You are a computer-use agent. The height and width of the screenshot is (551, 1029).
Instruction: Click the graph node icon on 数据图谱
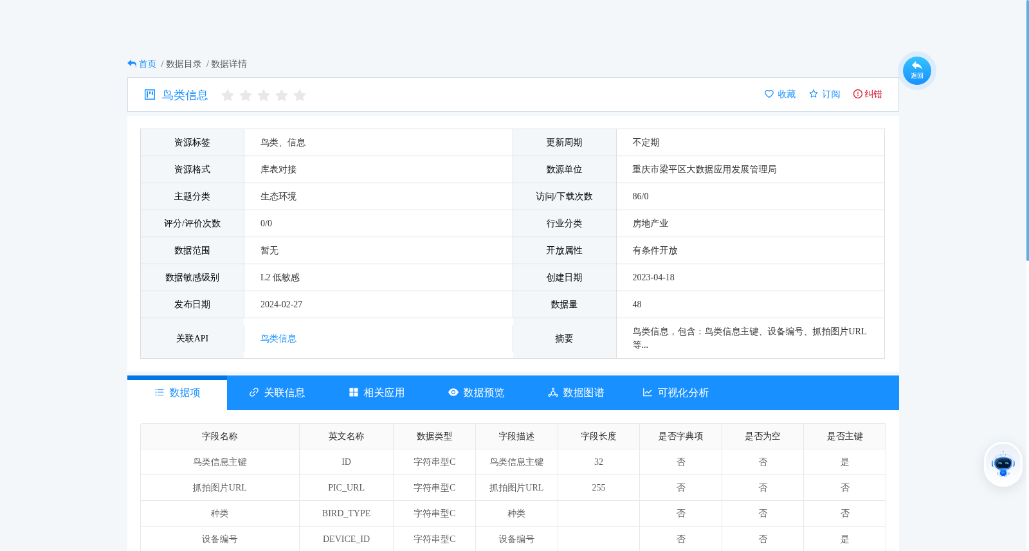pos(553,392)
